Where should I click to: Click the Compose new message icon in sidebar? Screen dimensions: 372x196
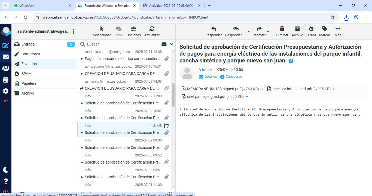(x=6, y=46)
